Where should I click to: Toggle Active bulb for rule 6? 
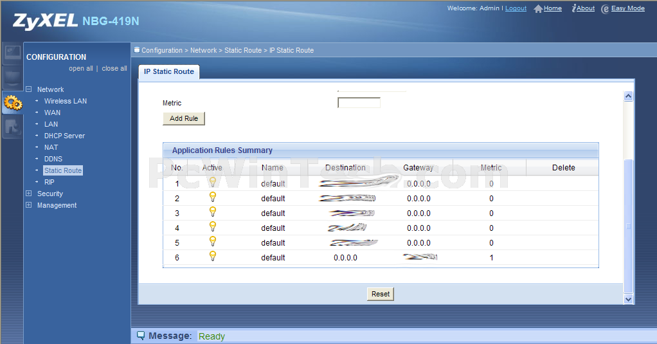[212, 256]
